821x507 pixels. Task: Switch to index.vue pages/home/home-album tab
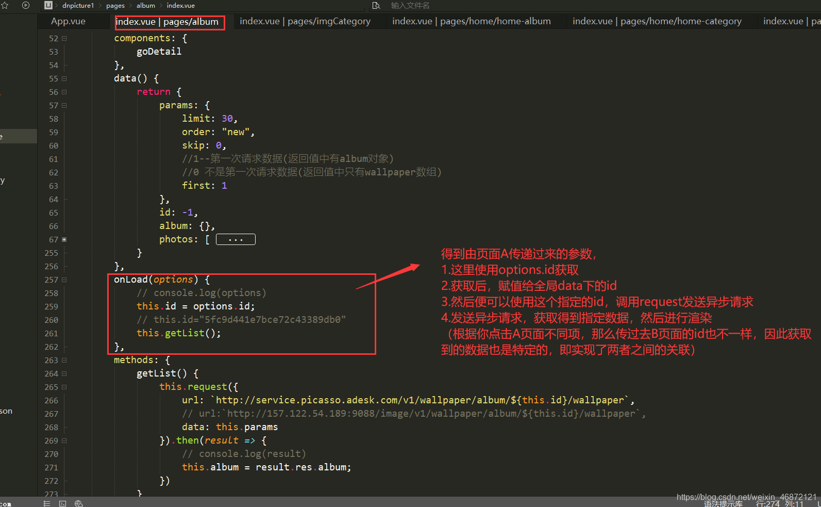click(472, 21)
